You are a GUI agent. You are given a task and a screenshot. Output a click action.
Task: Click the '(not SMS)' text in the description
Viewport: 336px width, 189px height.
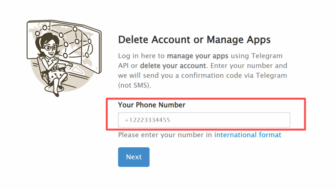pyautogui.click(x=134, y=85)
